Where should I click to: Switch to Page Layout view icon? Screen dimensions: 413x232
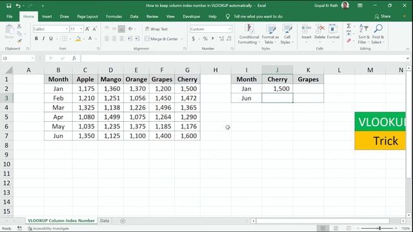[336, 228]
